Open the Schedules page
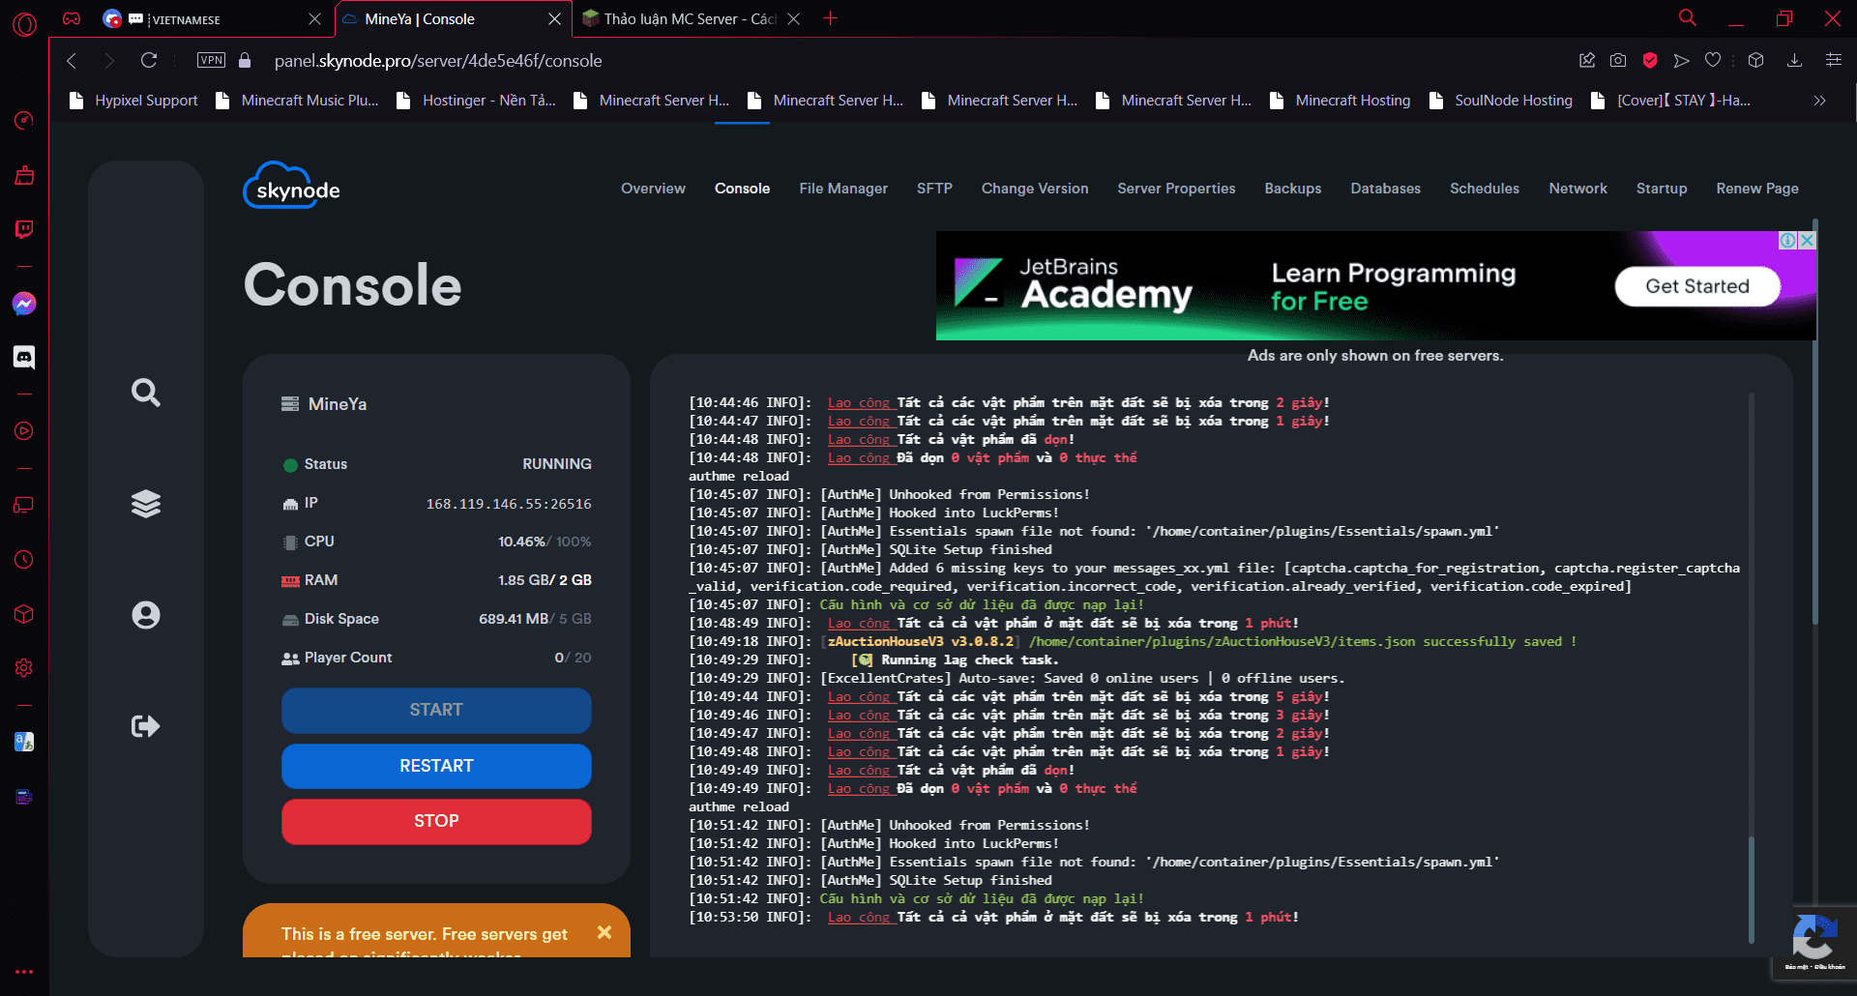This screenshot has height=996, width=1857. (1485, 189)
